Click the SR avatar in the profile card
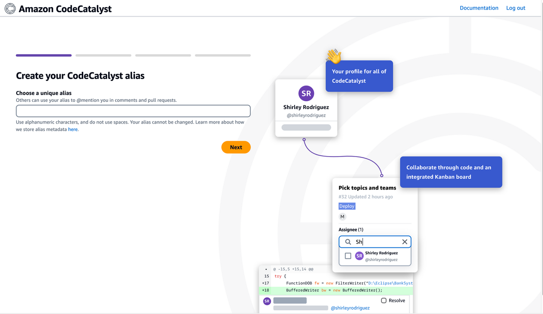Viewport: 543px width, 314px height. tap(306, 94)
